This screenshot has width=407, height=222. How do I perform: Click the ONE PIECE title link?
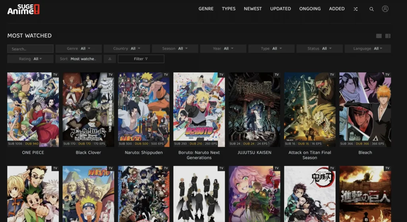(x=33, y=153)
